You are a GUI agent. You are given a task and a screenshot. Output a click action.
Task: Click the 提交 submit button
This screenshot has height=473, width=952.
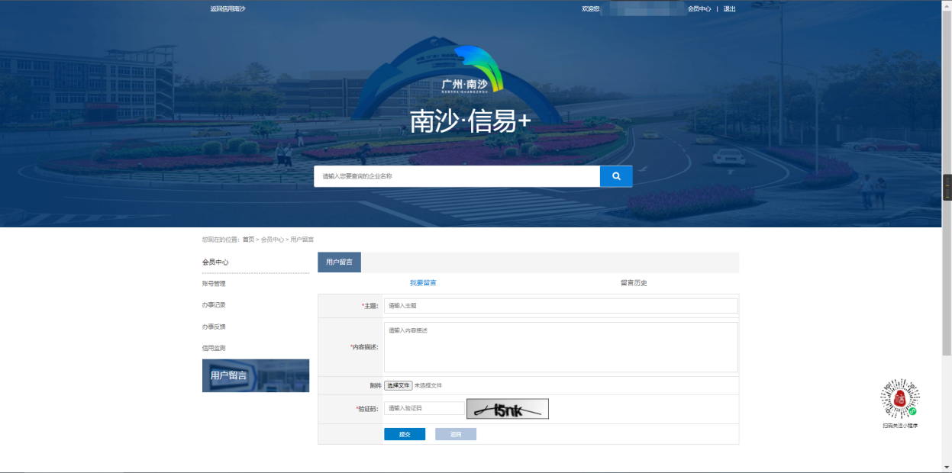[405, 434]
